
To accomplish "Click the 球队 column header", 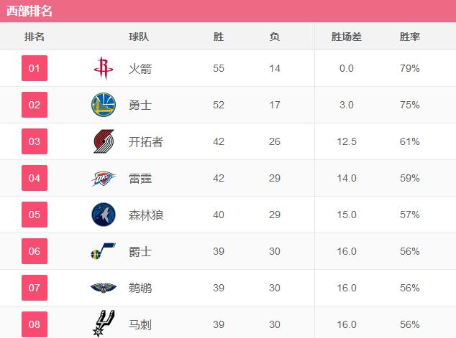I will coord(139,37).
